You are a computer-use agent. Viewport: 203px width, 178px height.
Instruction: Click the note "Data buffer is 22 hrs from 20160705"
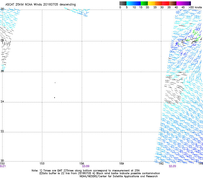click(67, 173)
